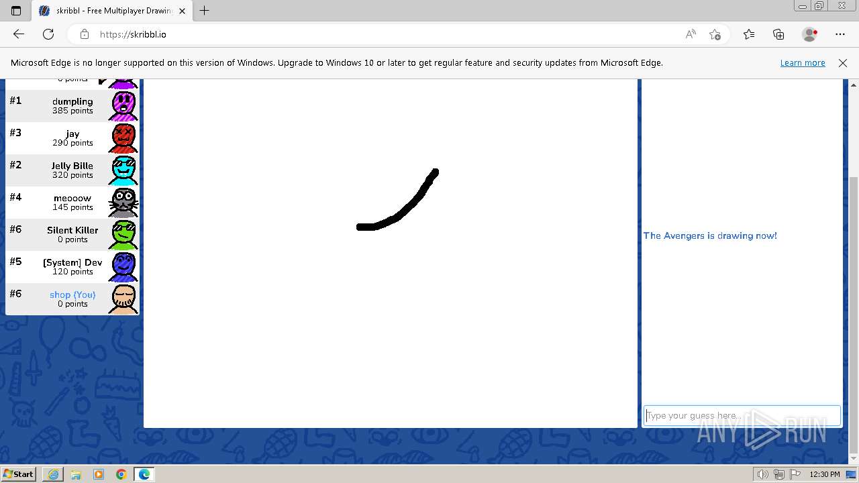Click dumpling's purple avatar
The height and width of the screenshot is (483, 859).
click(123, 105)
